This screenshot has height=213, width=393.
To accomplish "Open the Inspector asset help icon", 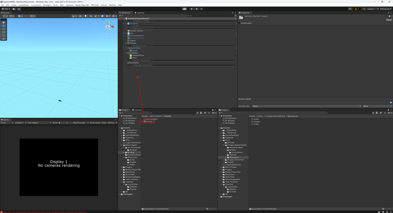I will [389, 16].
